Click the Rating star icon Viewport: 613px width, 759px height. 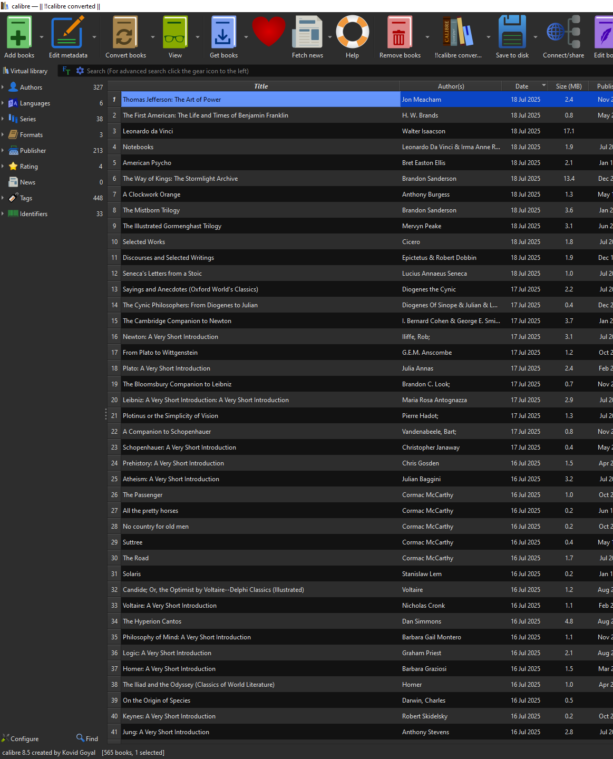click(x=13, y=166)
